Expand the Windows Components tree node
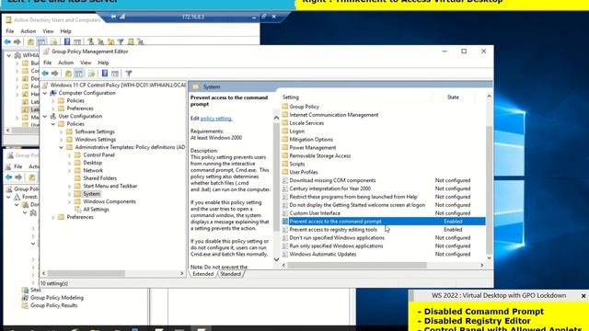The height and width of the screenshot is (331, 589). point(70,201)
